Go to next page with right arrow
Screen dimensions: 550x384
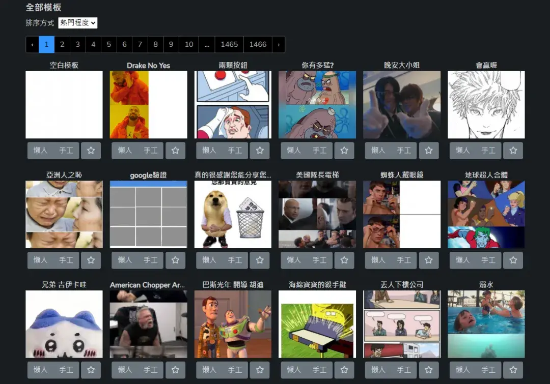pyautogui.click(x=279, y=44)
